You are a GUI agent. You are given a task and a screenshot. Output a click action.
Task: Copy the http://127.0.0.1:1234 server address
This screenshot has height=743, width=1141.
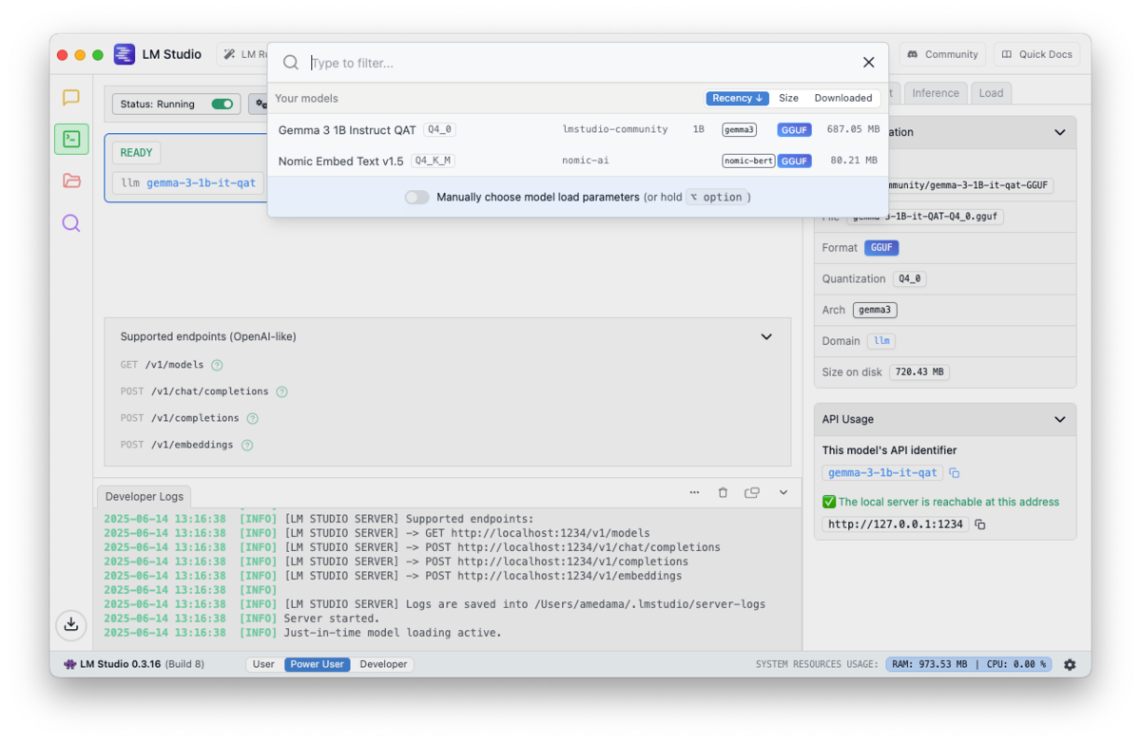980,524
